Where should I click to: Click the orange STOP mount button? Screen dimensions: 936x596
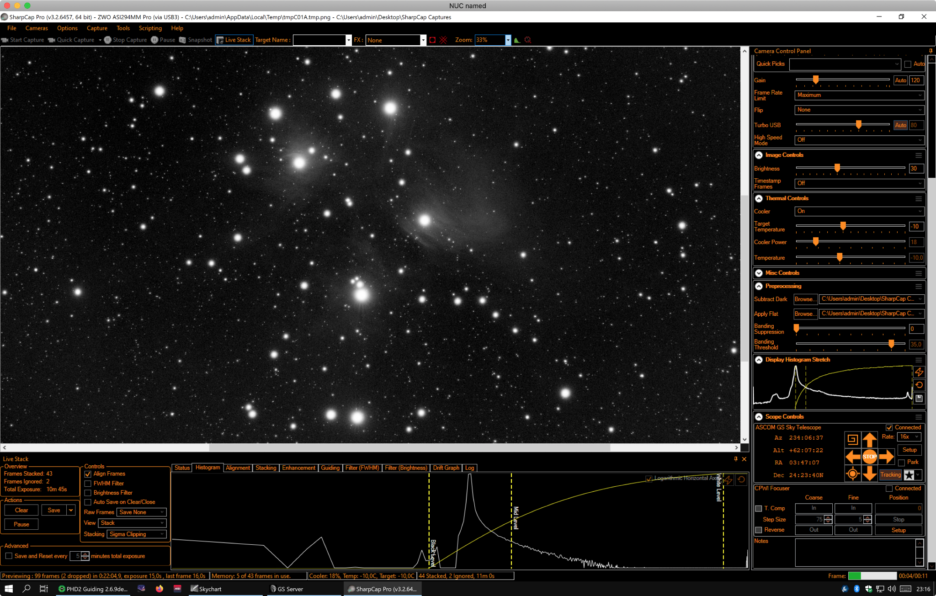869,456
